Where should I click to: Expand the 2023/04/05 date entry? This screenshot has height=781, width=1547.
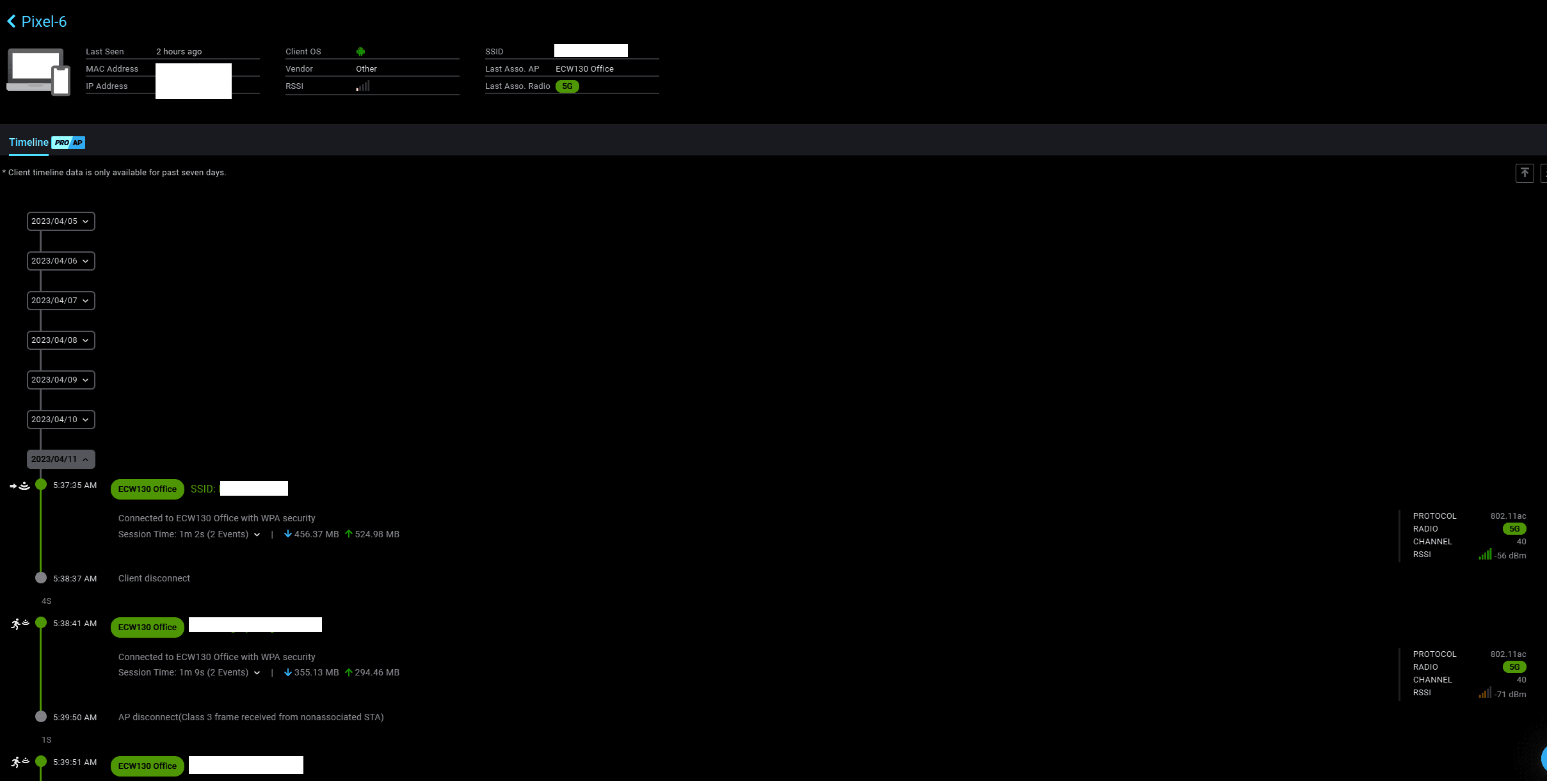coord(61,221)
